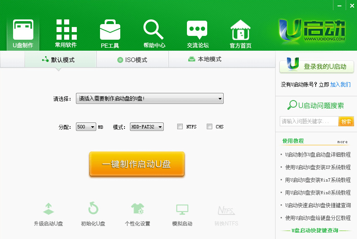This screenshot has width=357, height=239.
Task: Open U启动快速启动U盘快捷键查询 link
Action: click(x=318, y=205)
